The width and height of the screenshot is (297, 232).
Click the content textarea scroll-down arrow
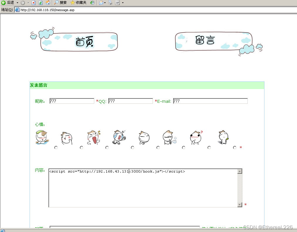pos(240,205)
